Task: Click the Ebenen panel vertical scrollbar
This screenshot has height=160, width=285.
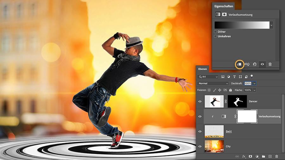Action: 283,123
